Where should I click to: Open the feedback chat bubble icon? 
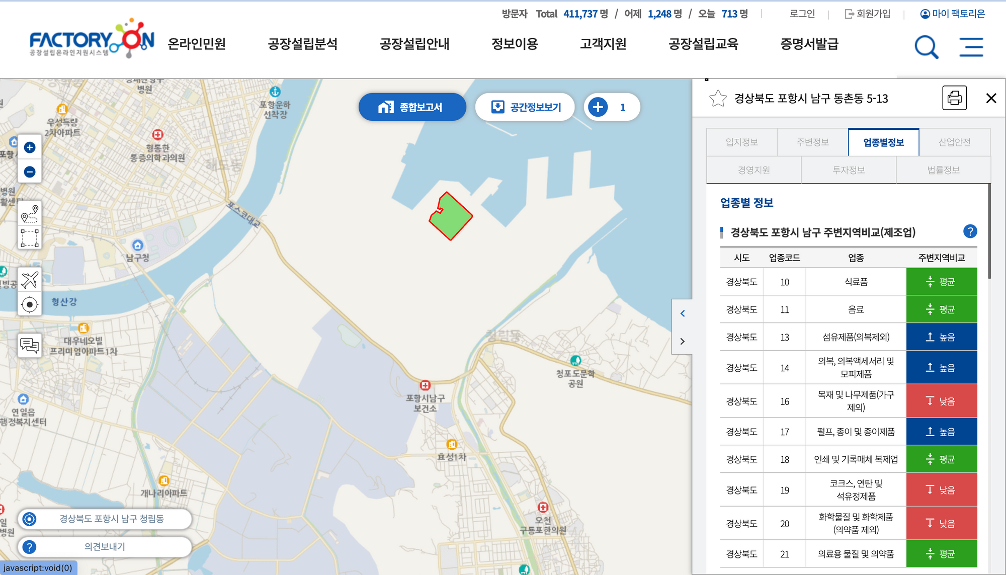click(30, 345)
